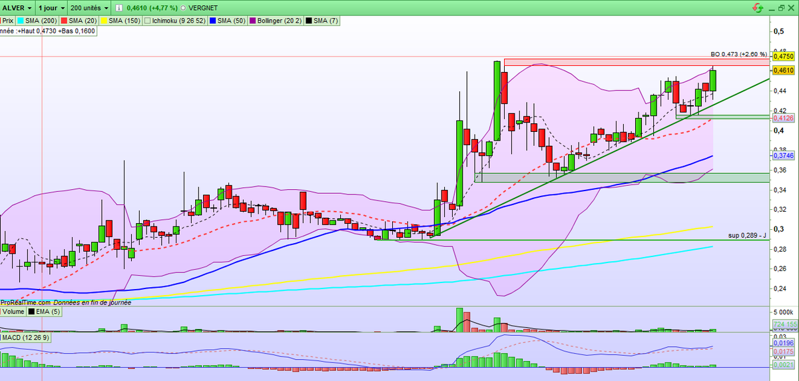
Task: Click the '+Haut 0,4730 +Bas 0,1600' info box
Action: point(48,31)
